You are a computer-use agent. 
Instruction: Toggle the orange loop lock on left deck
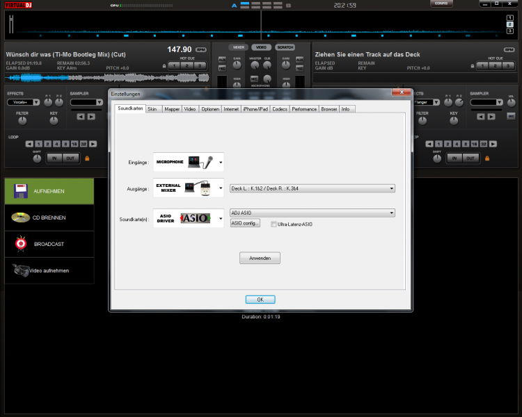click(87, 158)
